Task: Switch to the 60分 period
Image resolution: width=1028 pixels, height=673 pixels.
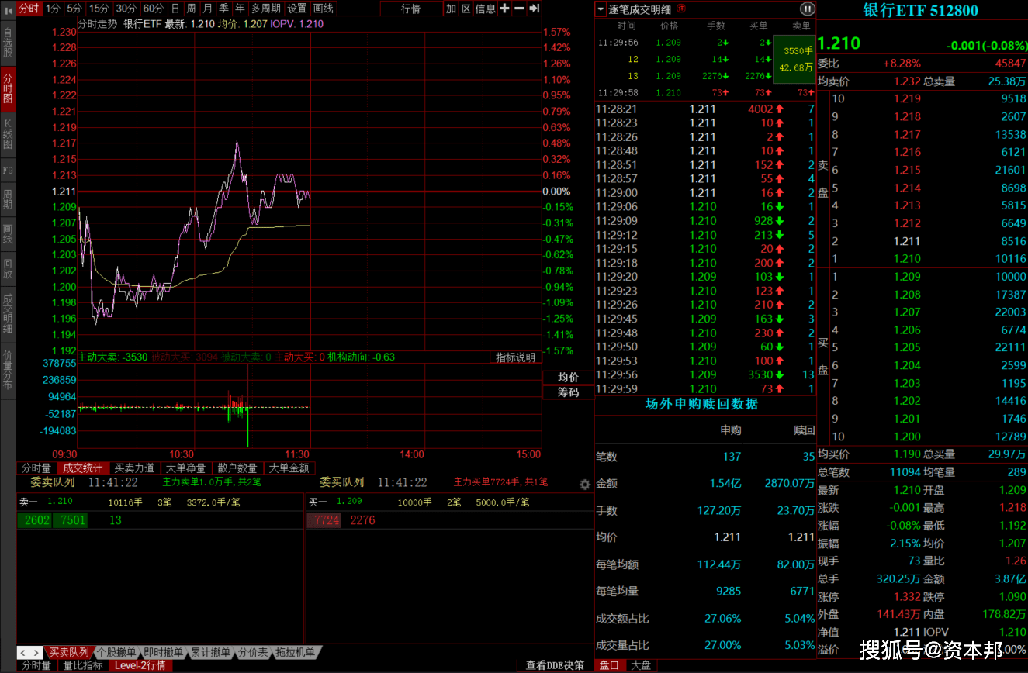Action: [154, 8]
